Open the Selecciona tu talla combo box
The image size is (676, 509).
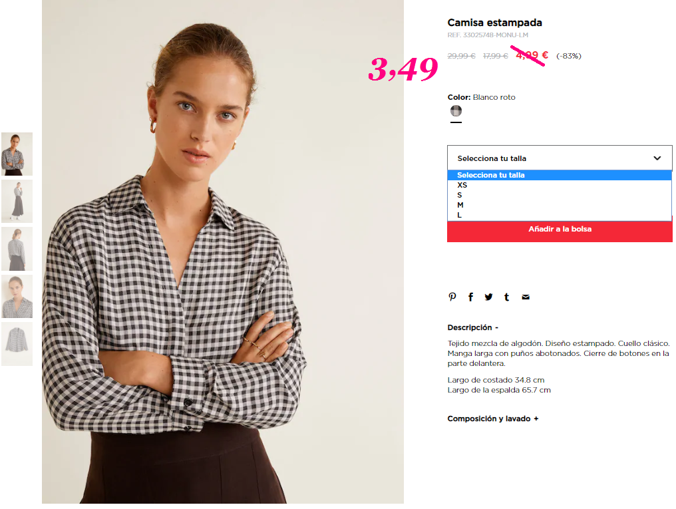(560, 158)
